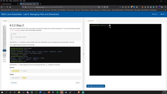Show more bookmarks toolbar items

(165, 10)
